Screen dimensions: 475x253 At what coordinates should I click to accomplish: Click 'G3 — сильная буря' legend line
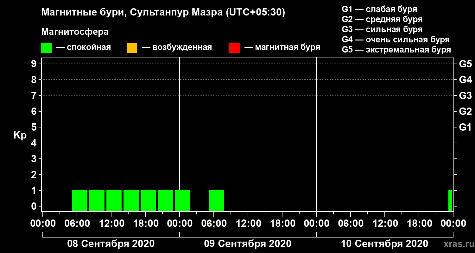point(382,29)
